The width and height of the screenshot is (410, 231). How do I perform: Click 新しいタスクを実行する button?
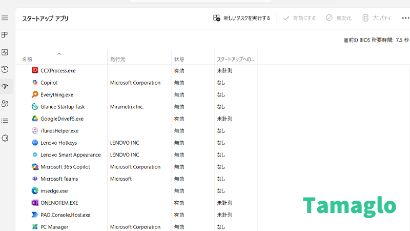[241, 18]
